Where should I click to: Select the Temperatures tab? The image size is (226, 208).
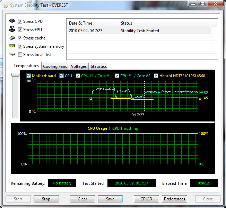(x=26, y=66)
